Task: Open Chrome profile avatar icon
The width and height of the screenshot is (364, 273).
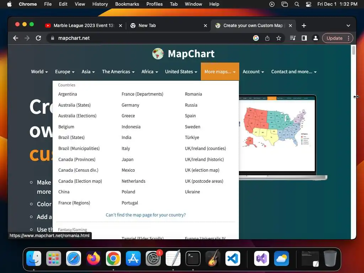Action: coord(316,38)
